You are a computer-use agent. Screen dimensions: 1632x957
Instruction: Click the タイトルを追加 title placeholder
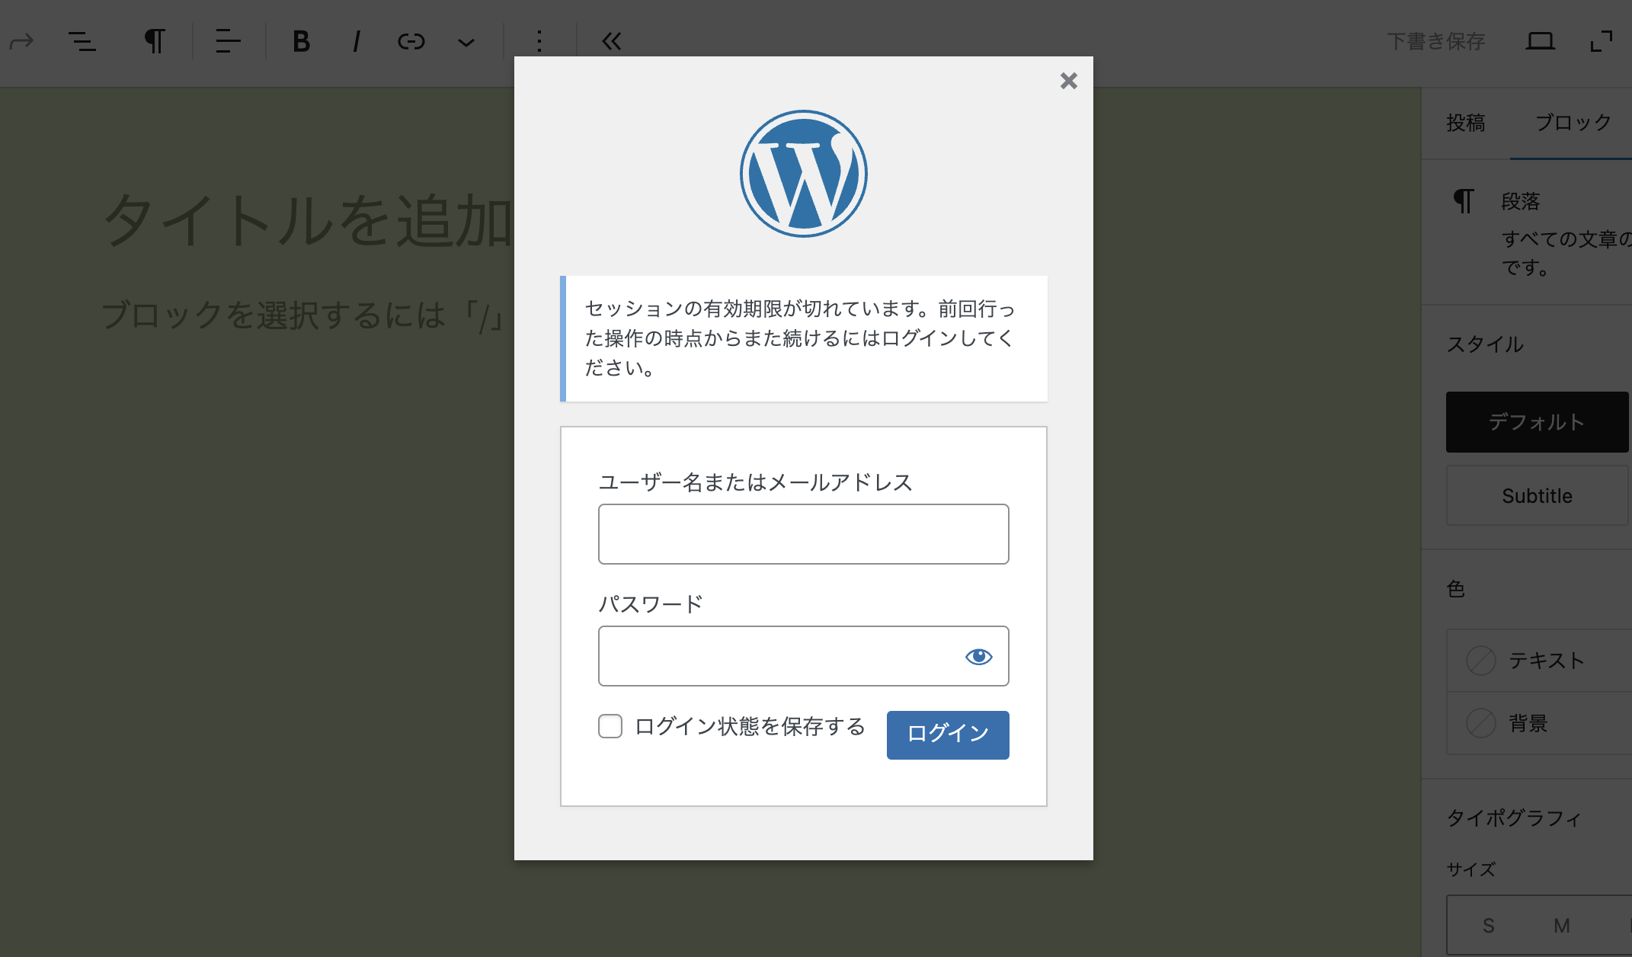308,221
